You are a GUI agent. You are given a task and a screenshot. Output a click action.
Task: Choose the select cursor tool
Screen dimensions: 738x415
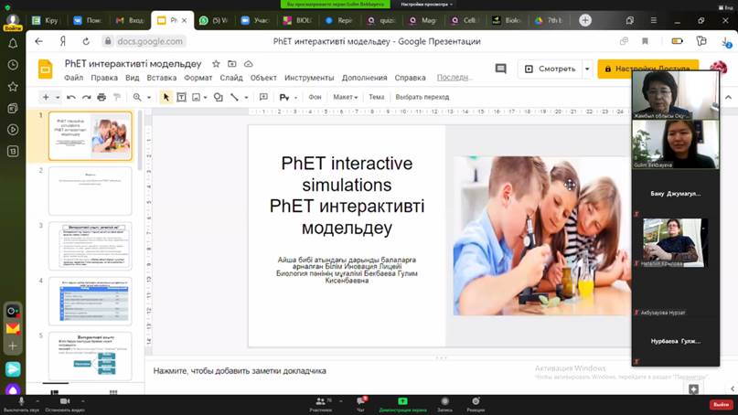[x=166, y=97]
